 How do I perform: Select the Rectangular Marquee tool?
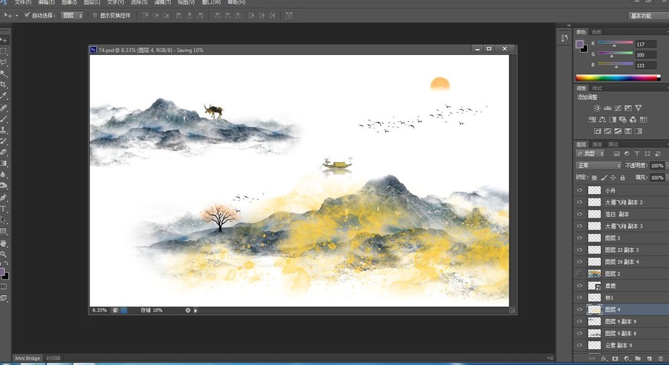point(4,51)
